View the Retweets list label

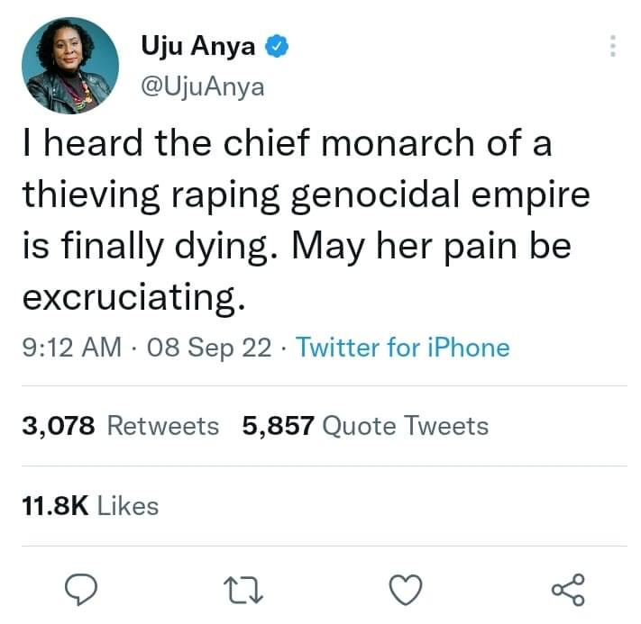pyautogui.click(x=162, y=425)
